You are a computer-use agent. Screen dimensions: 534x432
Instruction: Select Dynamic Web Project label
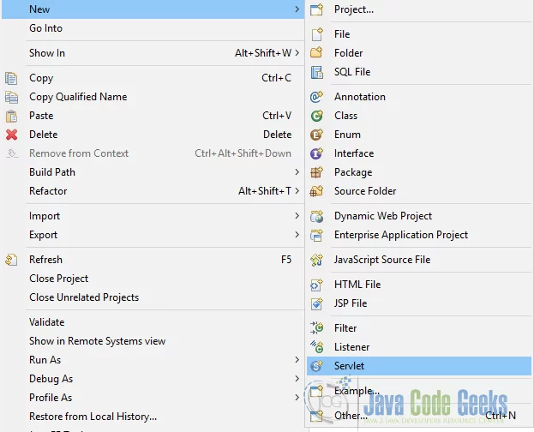tap(383, 216)
